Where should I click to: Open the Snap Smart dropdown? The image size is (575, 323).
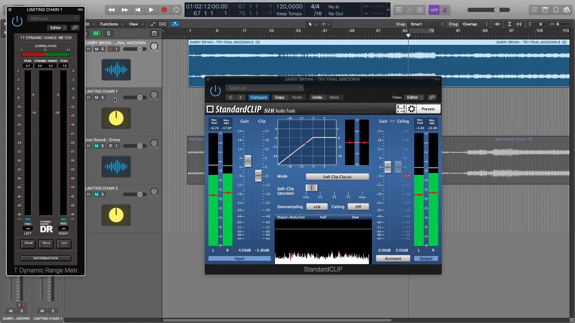427,24
